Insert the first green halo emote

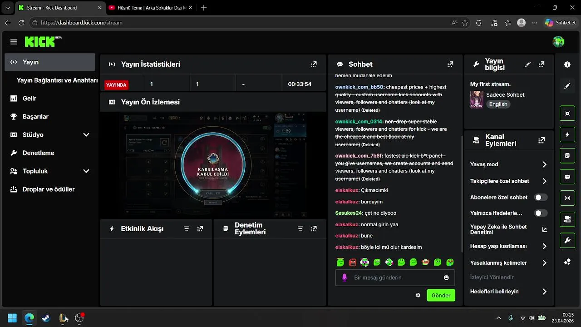point(340,262)
